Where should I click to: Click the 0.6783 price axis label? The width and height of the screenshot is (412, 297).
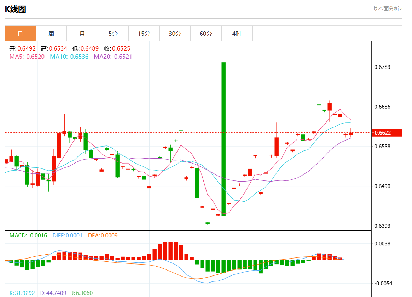pyautogui.click(x=382, y=67)
